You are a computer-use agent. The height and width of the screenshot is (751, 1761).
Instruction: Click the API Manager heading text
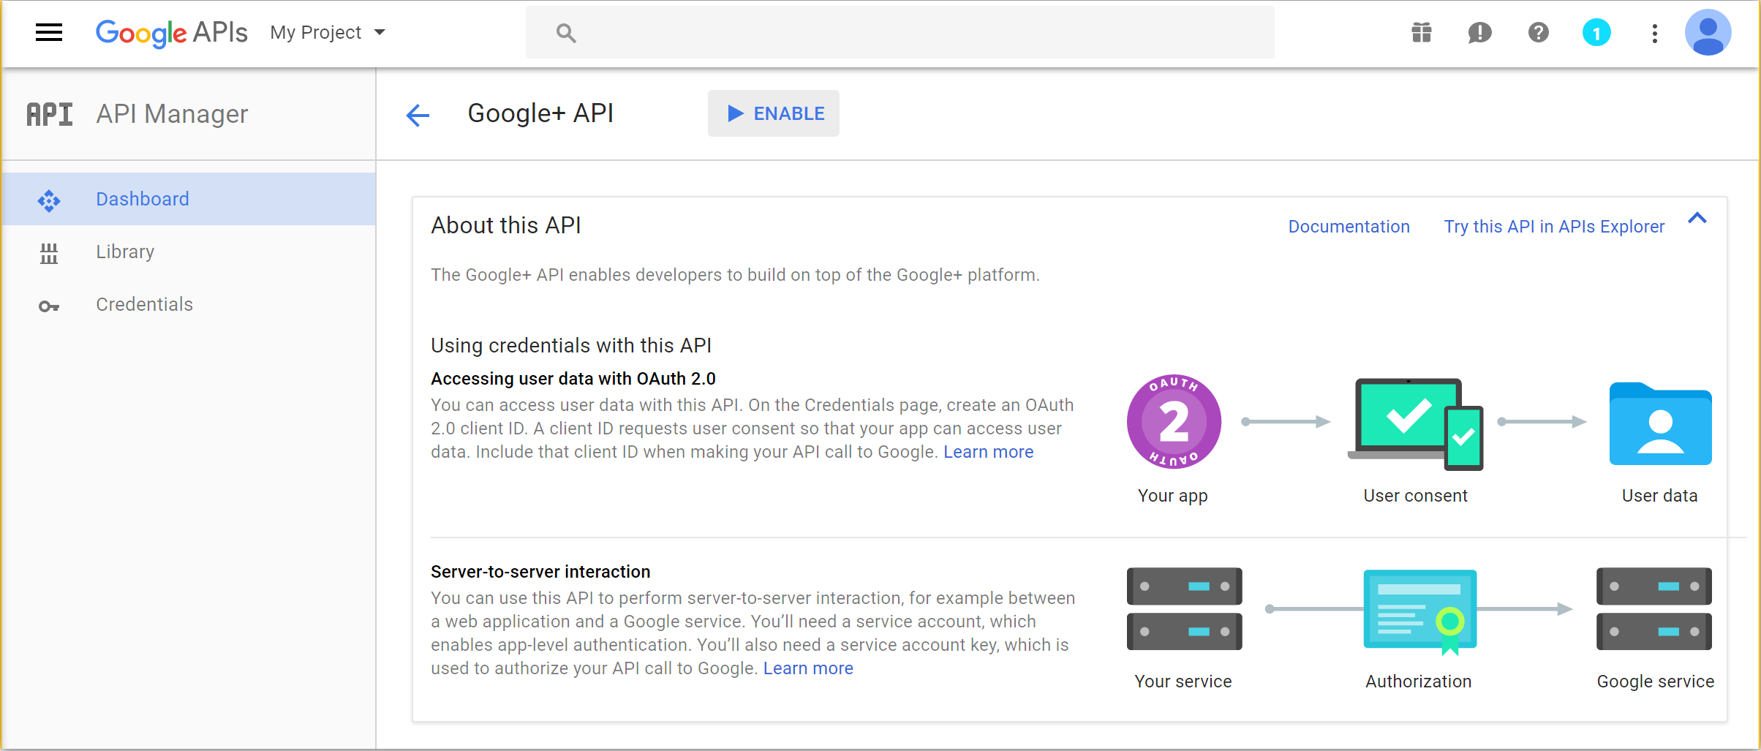coord(172,114)
